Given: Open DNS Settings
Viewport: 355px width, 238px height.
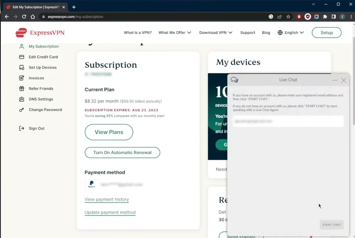Looking at the screenshot, I should (x=41, y=99).
